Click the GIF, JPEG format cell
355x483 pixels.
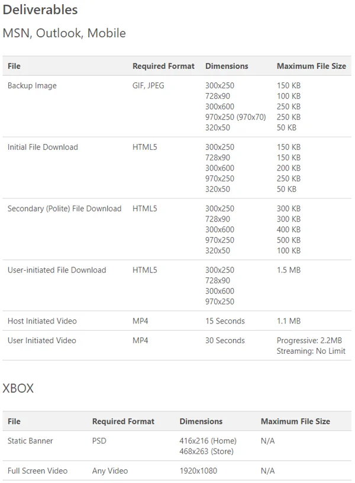149,86
